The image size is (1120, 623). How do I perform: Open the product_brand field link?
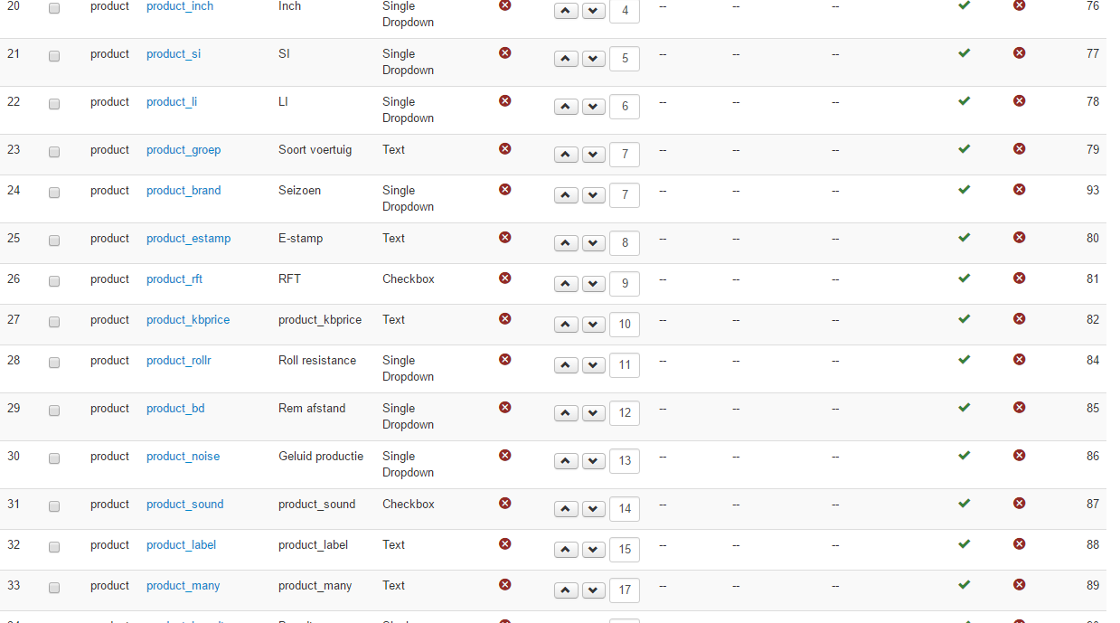tap(184, 191)
